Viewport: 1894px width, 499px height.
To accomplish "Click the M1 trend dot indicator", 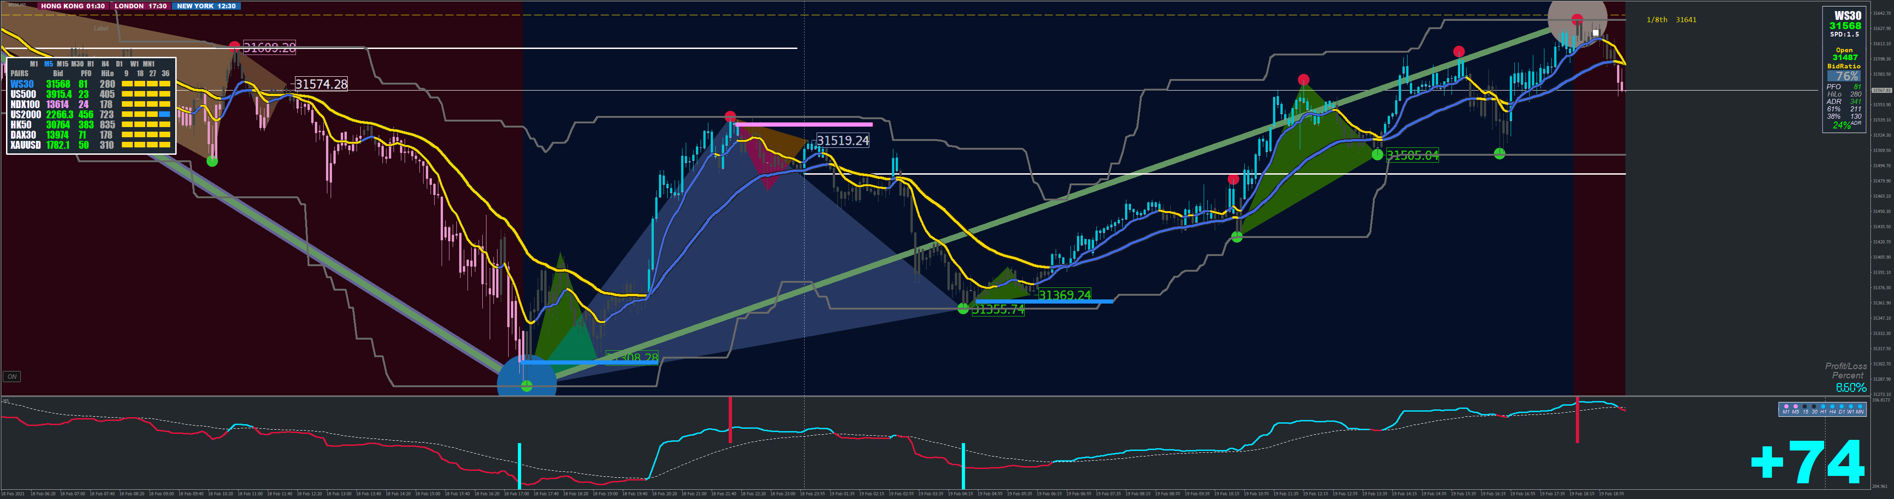I will click(1787, 407).
